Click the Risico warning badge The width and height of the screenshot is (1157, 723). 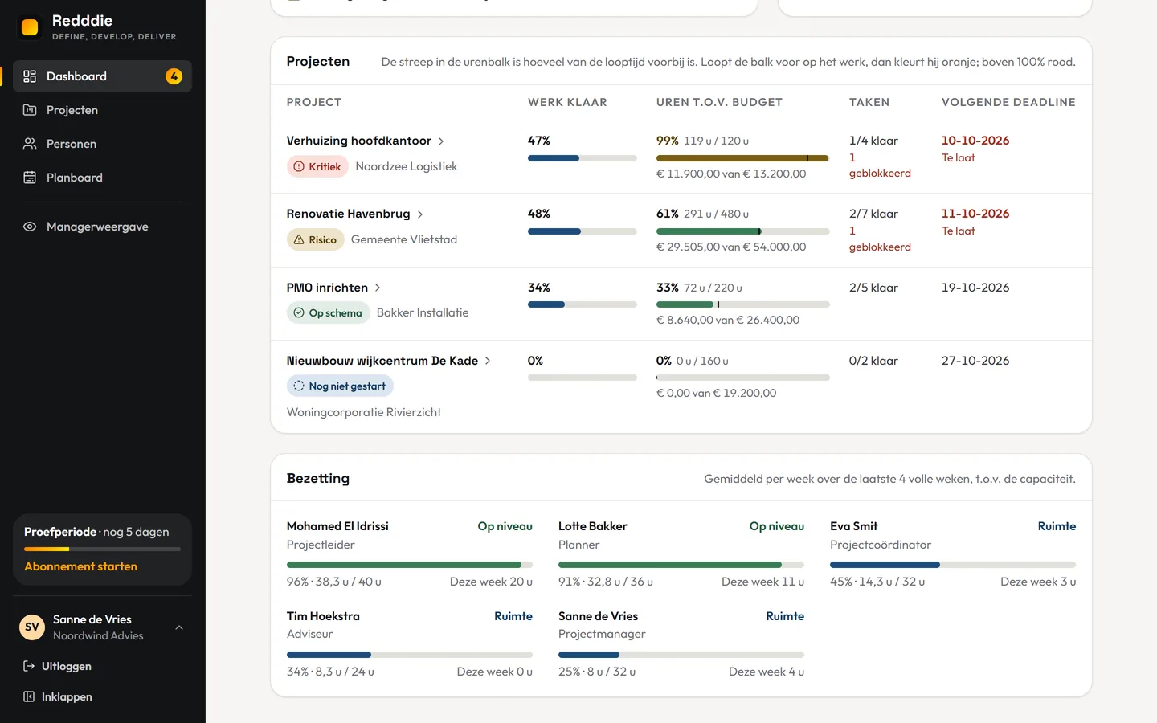pyautogui.click(x=316, y=239)
